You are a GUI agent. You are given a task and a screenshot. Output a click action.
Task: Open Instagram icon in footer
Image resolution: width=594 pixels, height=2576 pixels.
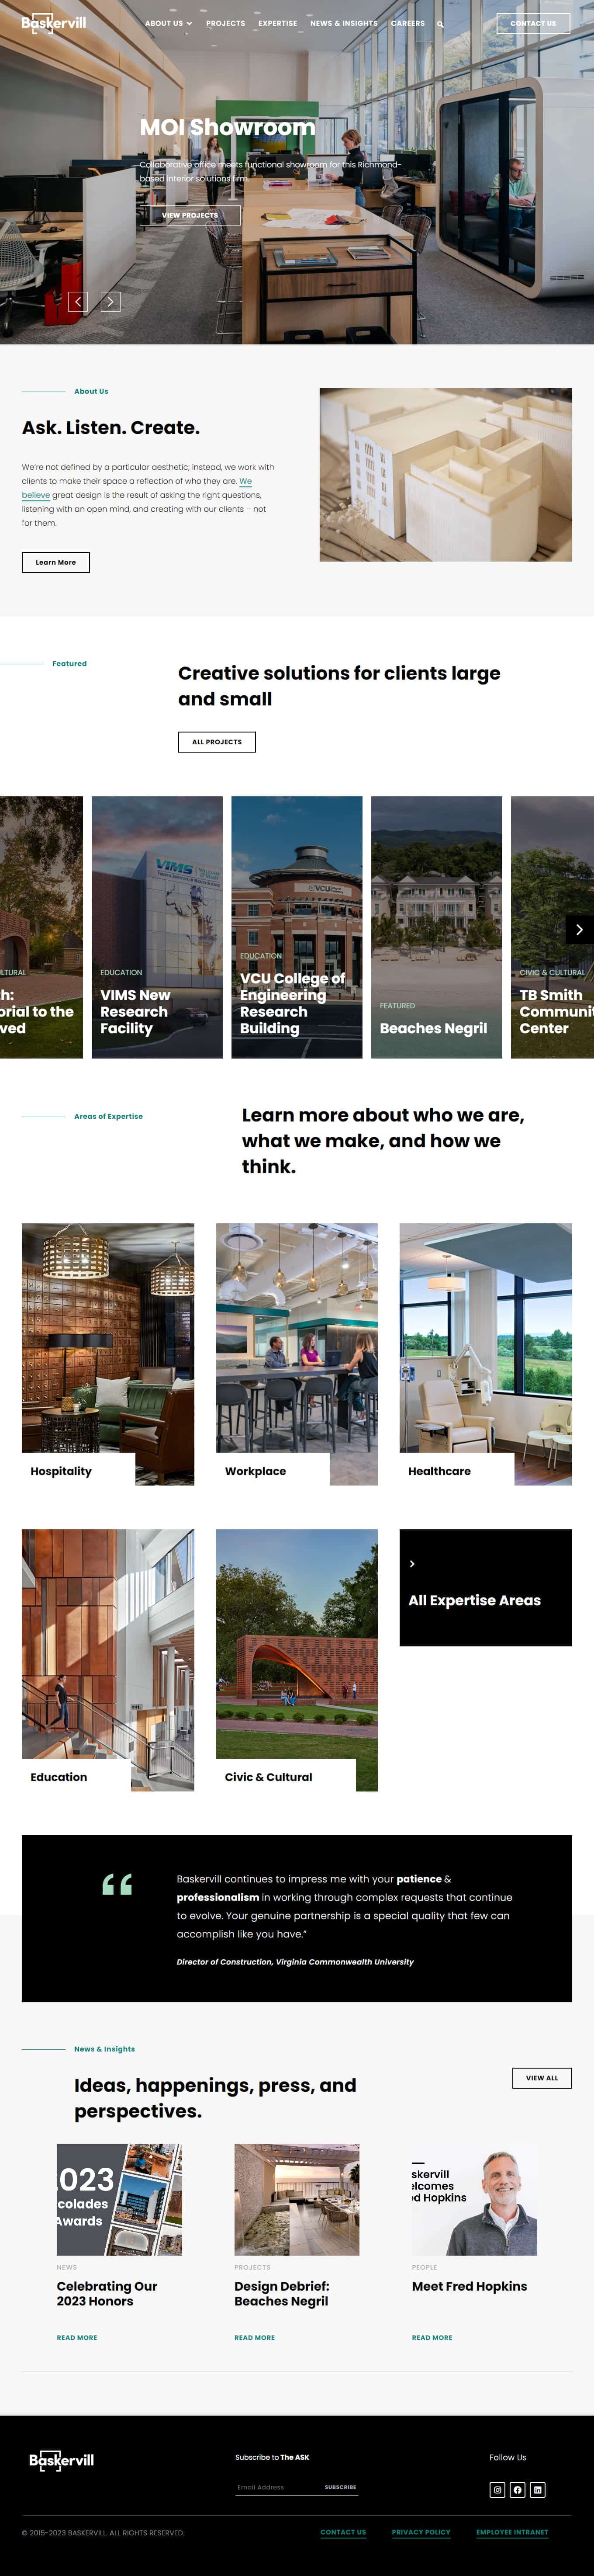(497, 2489)
